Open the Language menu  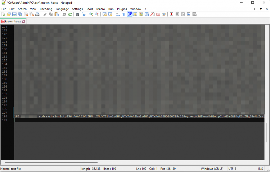click(62, 9)
